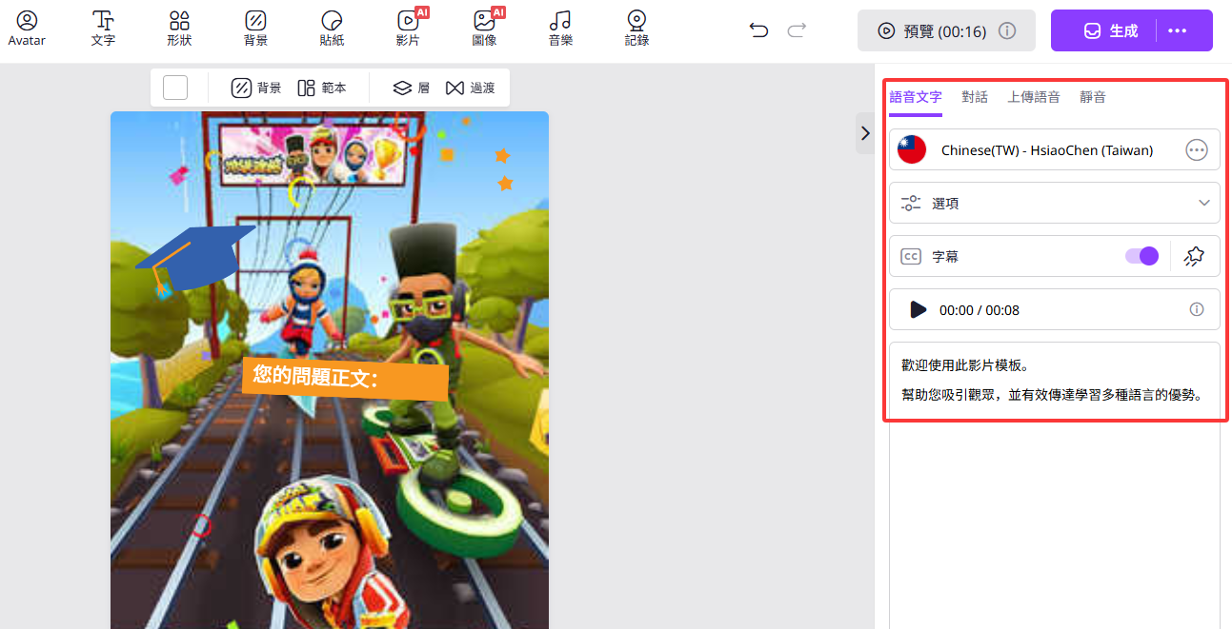Viewport: 1232px width, 629px height.
Task: Click the 預覽 (00:16) preview button
Action: pos(946,30)
